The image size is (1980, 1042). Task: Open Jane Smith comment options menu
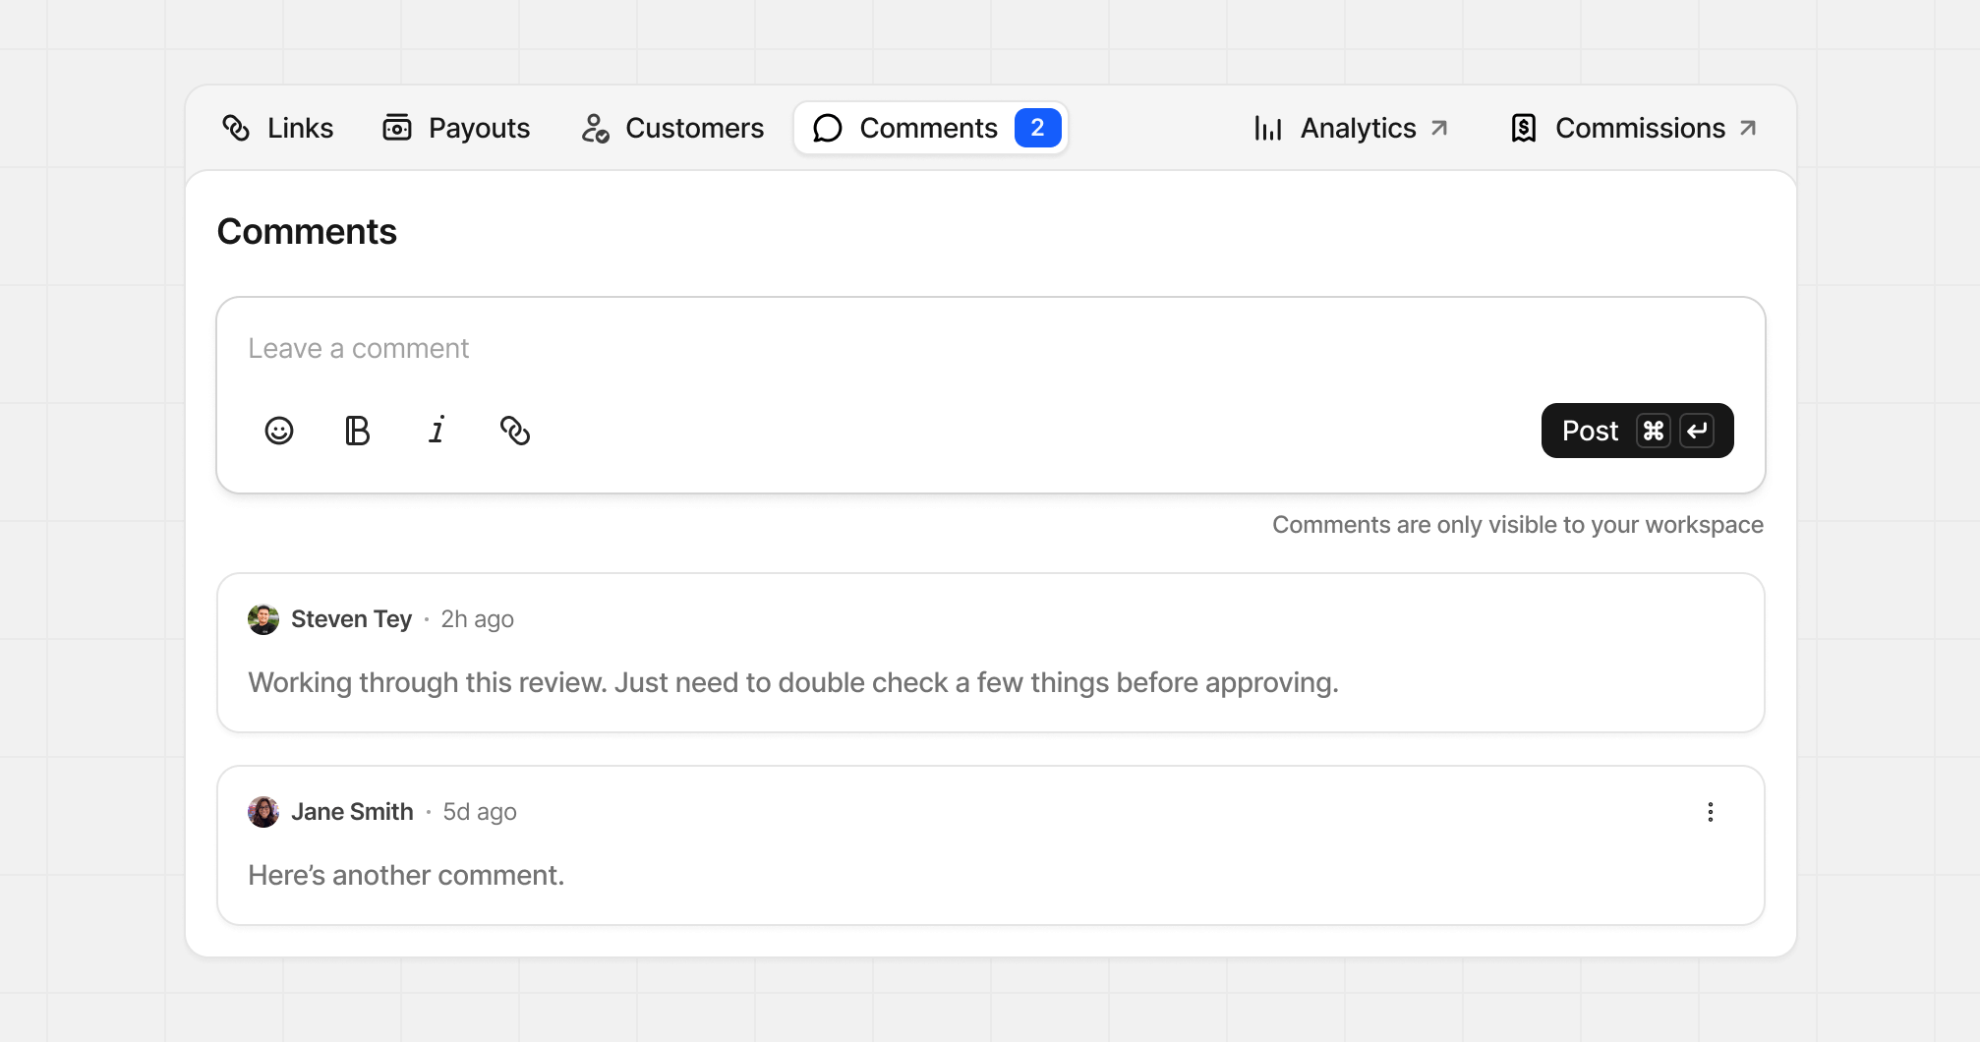[1711, 812]
